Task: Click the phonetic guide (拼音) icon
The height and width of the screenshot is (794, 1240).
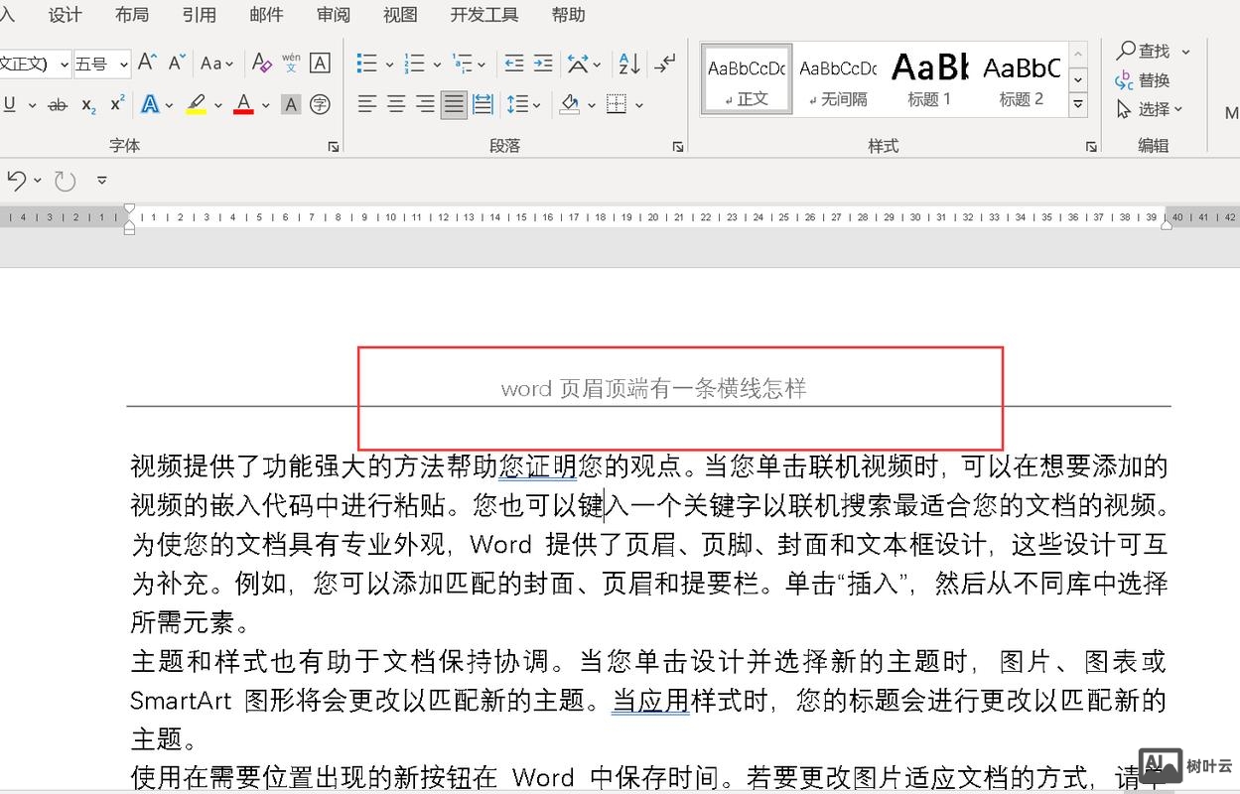Action: (x=289, y=62)
